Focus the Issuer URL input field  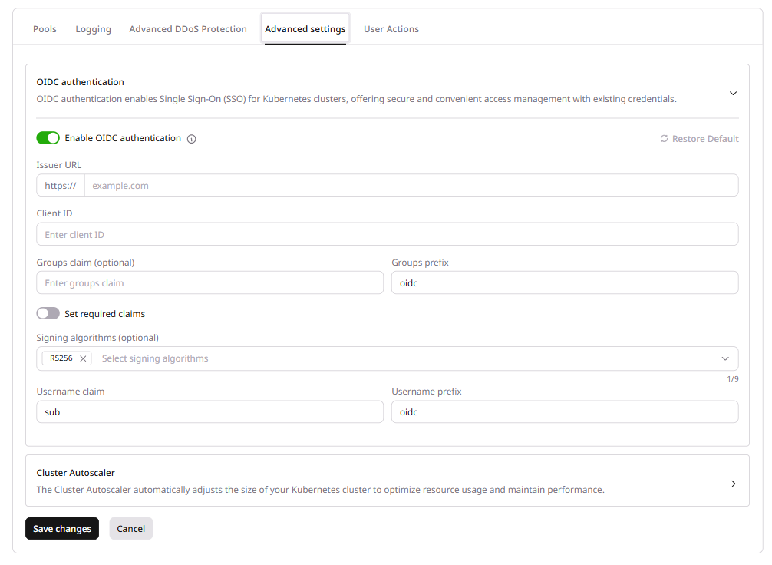[x=411, y=186]
